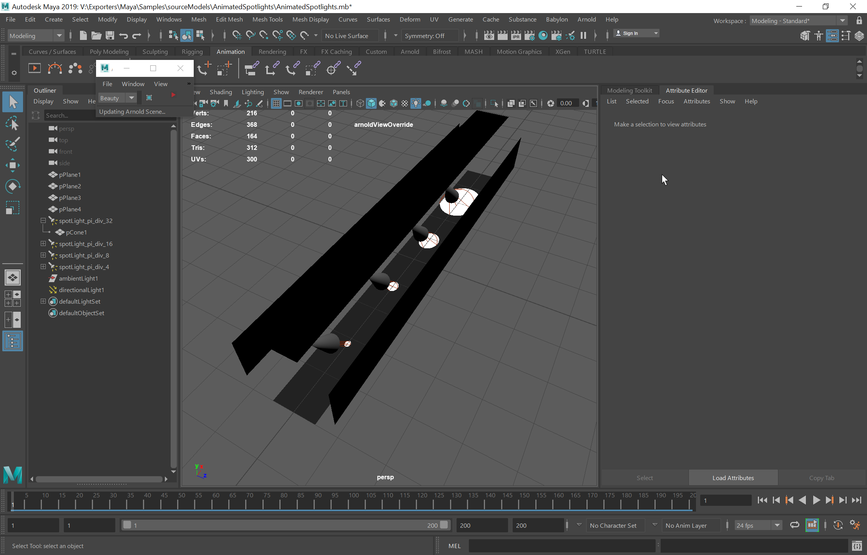Go to start of playback range

point(762,500)
